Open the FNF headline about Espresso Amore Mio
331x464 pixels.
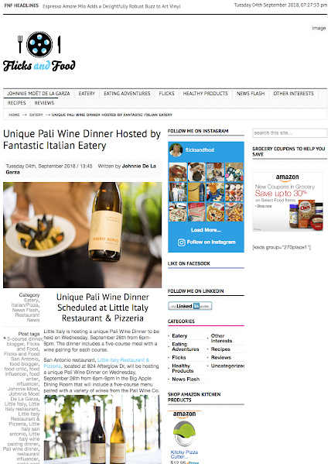coord(111,6)
